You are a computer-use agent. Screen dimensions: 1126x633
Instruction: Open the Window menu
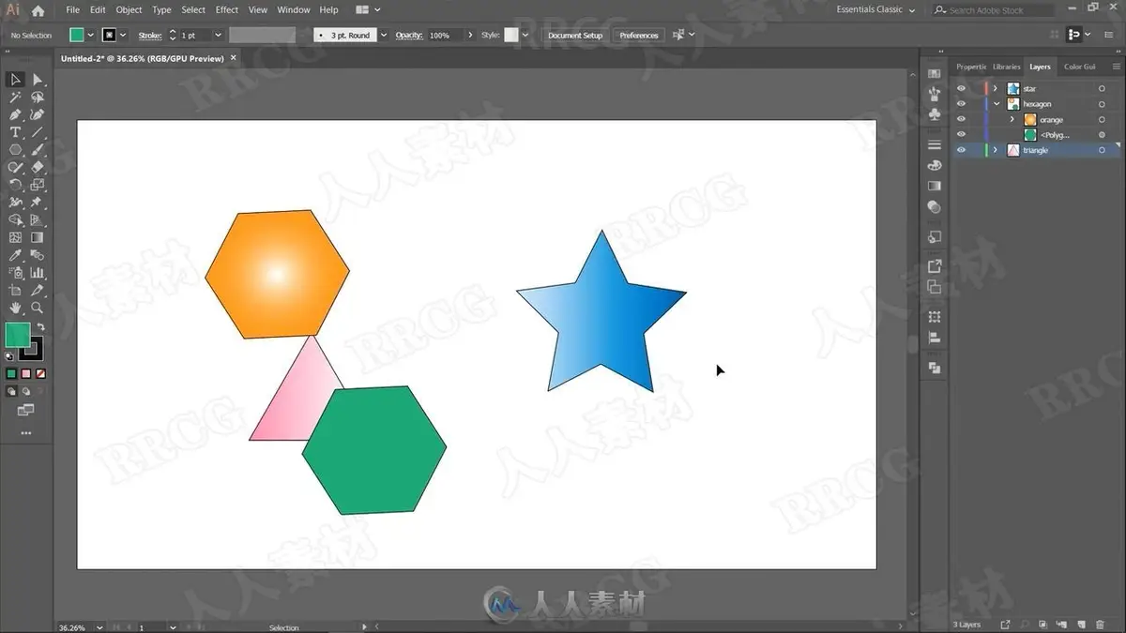point(294,9)
